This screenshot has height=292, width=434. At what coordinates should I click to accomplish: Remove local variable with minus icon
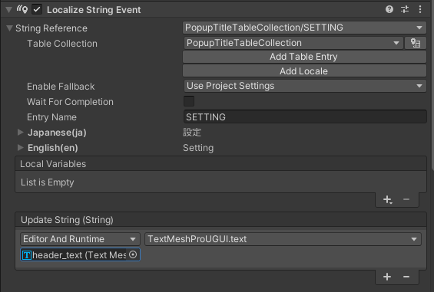click(406, 199)
